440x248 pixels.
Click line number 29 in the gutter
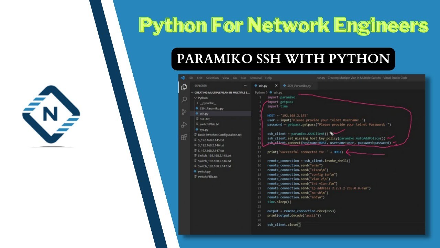point(260,225)
